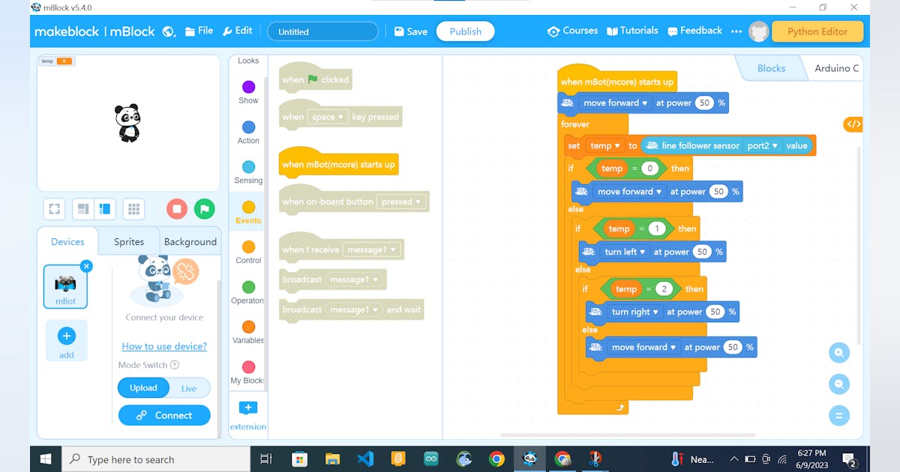Click the Connect button

pyautogui.click(x=164, y=414)
